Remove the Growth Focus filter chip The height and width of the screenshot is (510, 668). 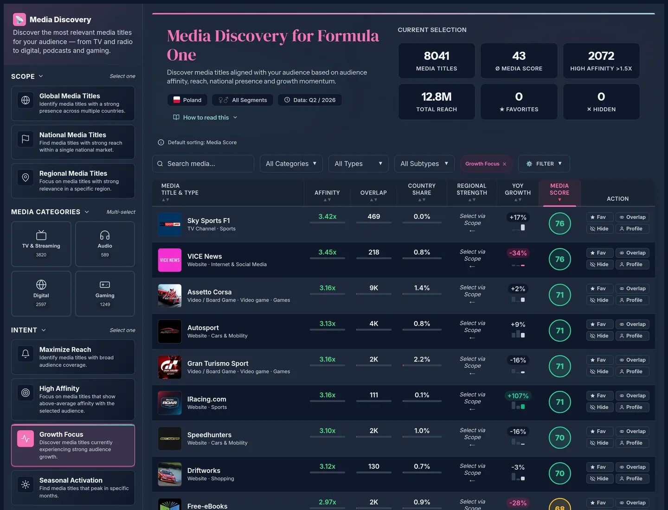(505, 164)
